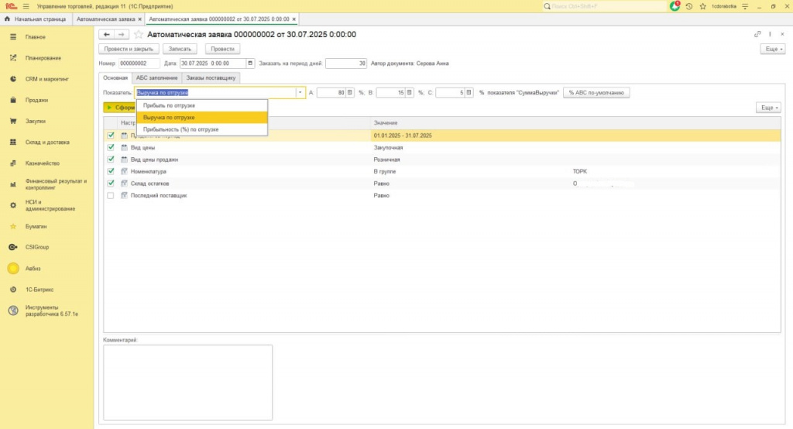Focus the global search field

[x=604, y=6]
